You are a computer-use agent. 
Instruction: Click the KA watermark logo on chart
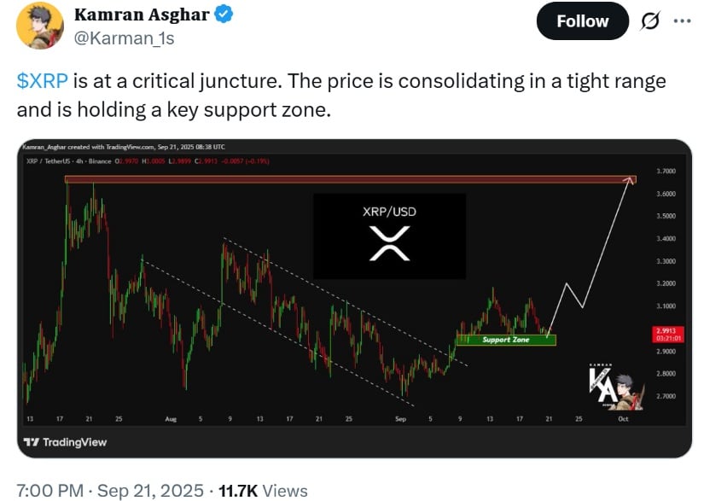(617, 387)
